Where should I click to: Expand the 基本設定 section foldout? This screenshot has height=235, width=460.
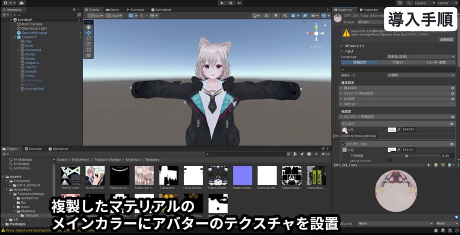[x=398, y=88]
